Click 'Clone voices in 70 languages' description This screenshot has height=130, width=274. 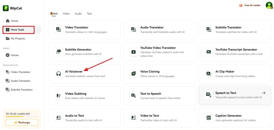tap(157, 76)
